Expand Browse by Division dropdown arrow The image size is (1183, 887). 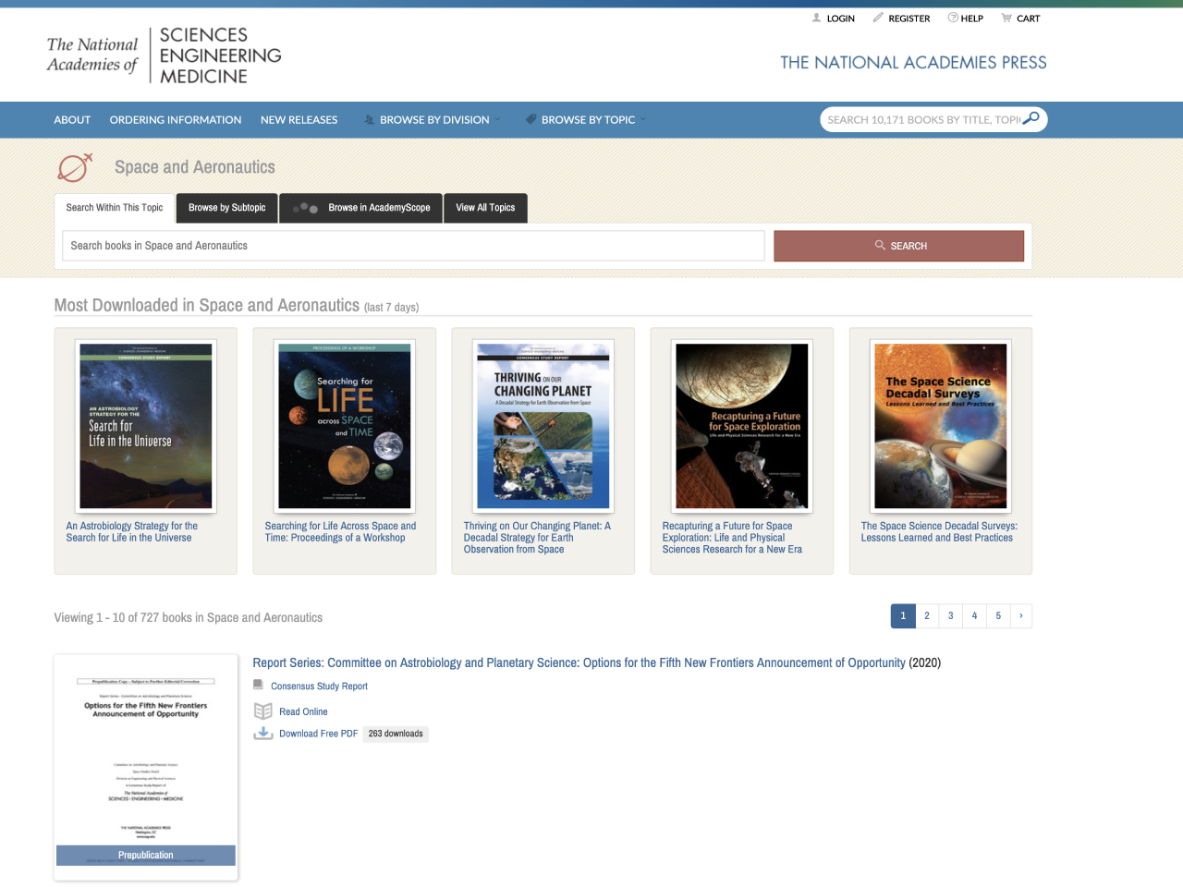(x=497, y=120)
